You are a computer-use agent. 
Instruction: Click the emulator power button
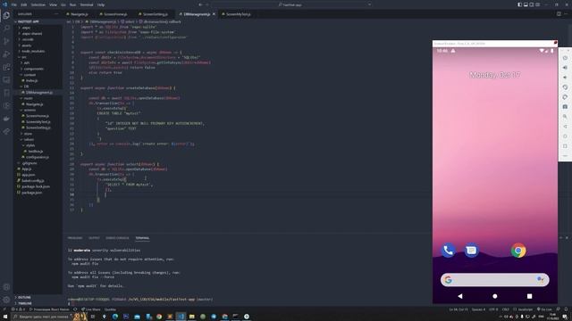click(565, 58)
